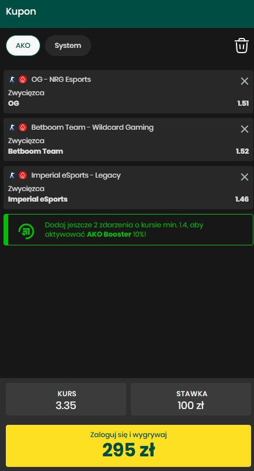Switch to System coupon type
This screenshot has width=254, height=471.
pos(68,46)
